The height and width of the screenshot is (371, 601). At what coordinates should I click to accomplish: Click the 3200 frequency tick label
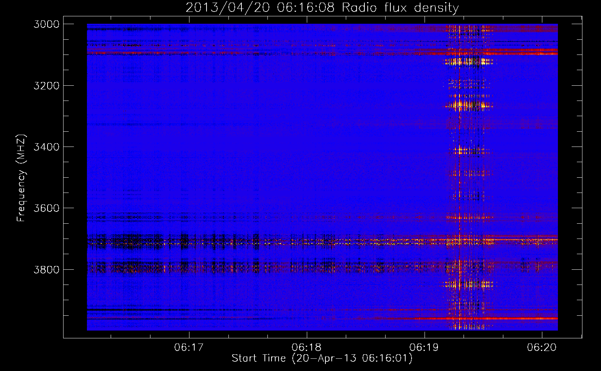(x=46, y=86)
